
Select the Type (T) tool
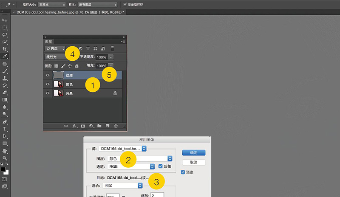5,129
